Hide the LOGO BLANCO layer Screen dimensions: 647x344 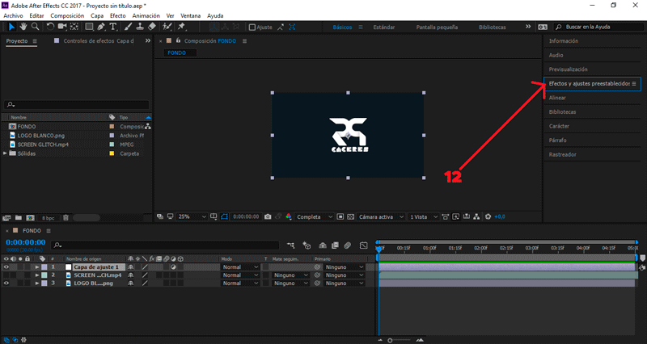coord(6,283)
